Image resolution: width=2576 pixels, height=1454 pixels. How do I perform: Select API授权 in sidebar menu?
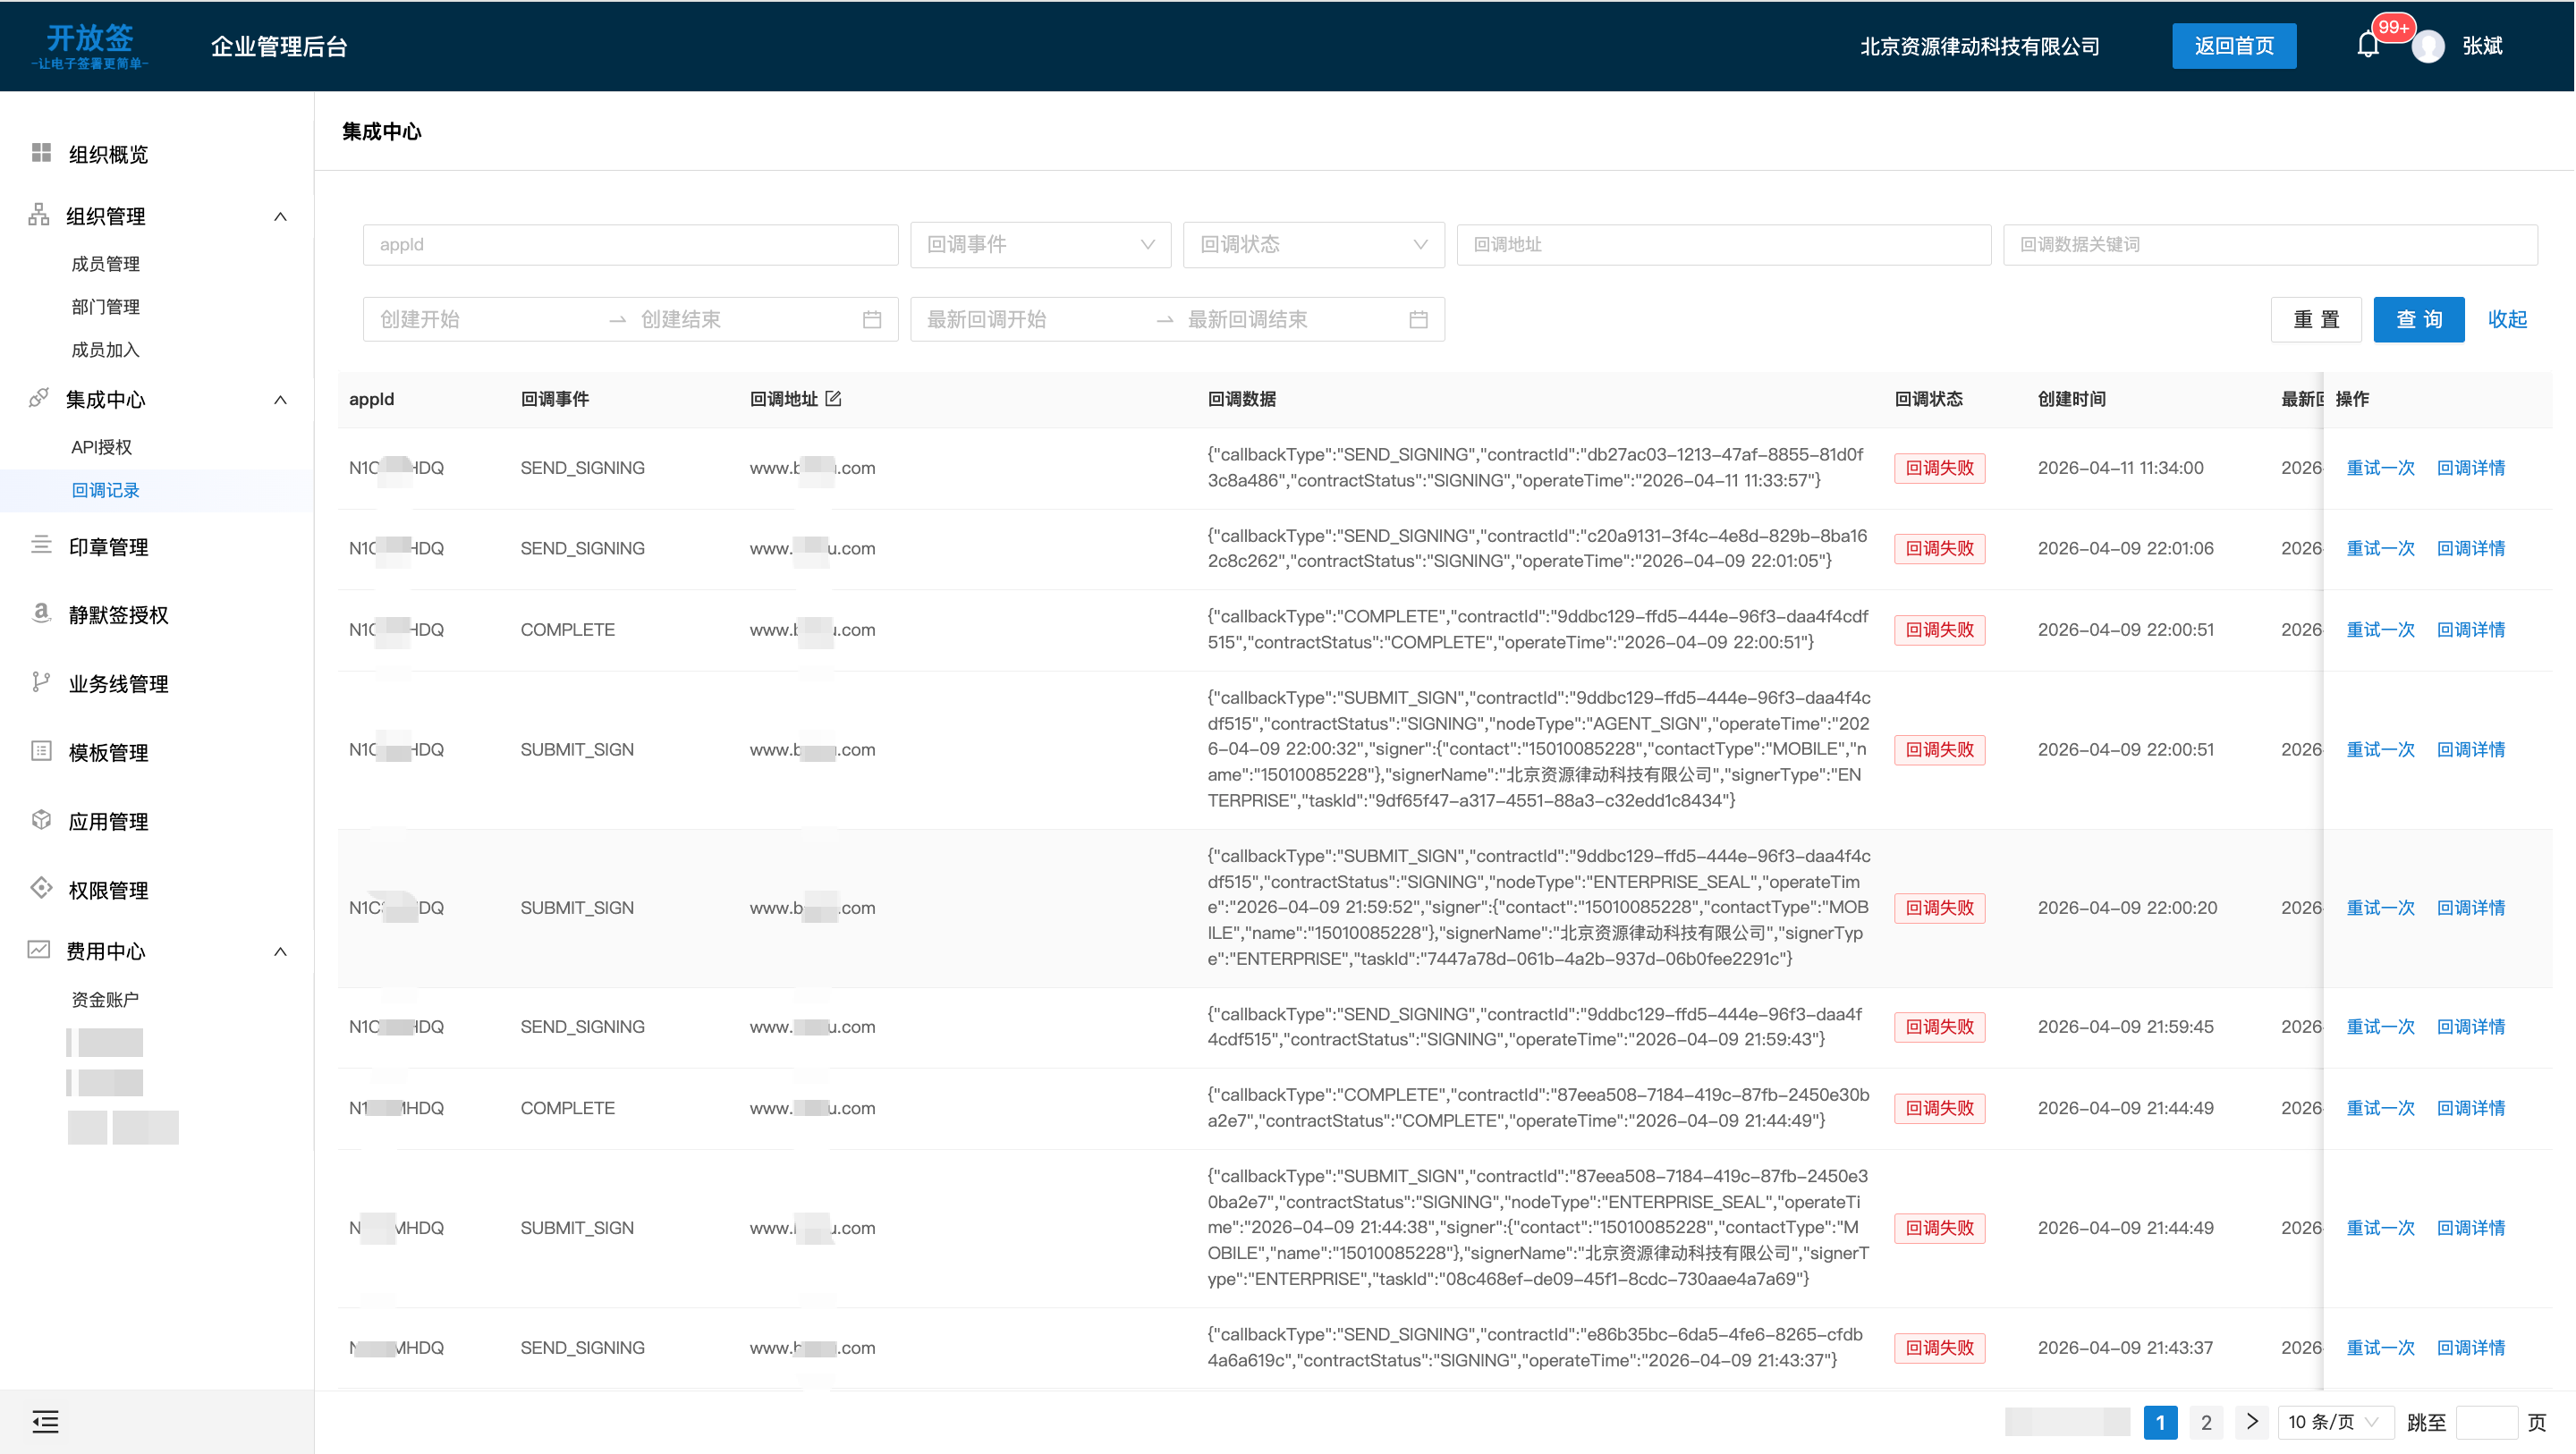(102, 447)
